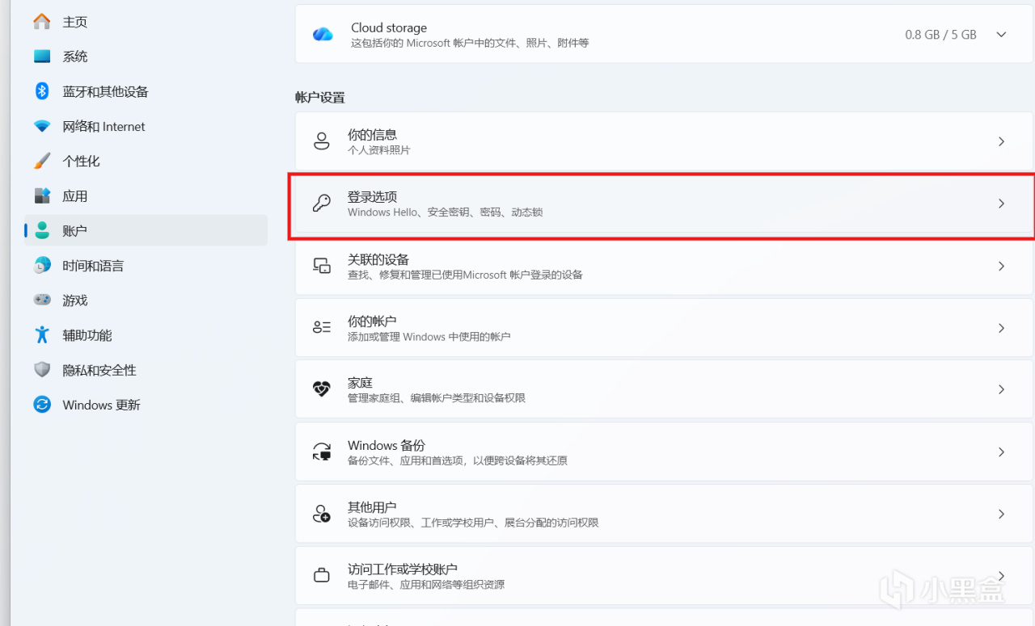
Task: Click the 0.8 GB / 5 GB usage text
Action: [941, 35]
